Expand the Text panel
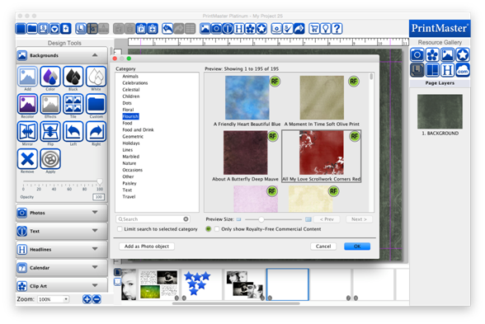The width and height of the screenshot is (485, 324). [x=95, y=231]
